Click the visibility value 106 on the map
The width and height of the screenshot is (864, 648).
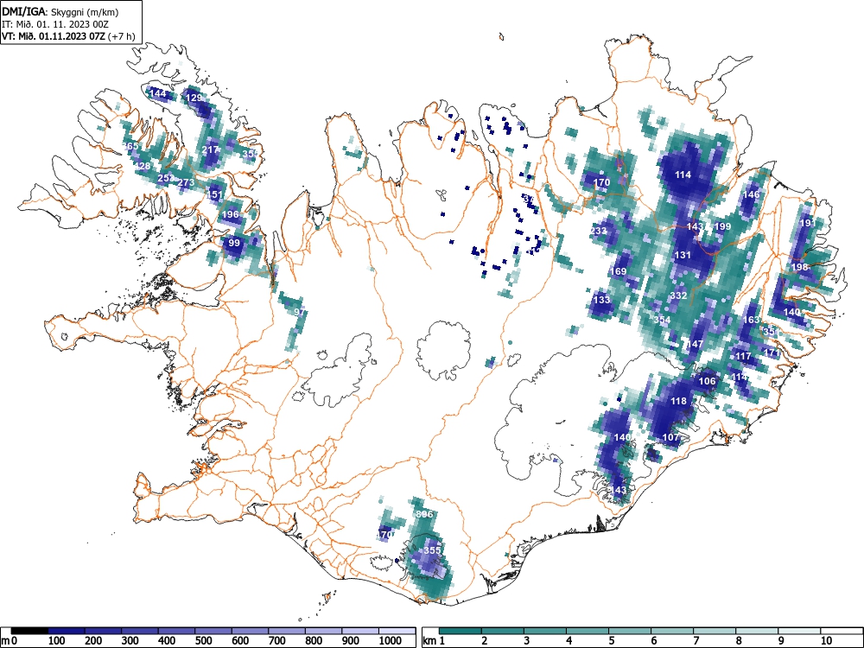(707, 381)
